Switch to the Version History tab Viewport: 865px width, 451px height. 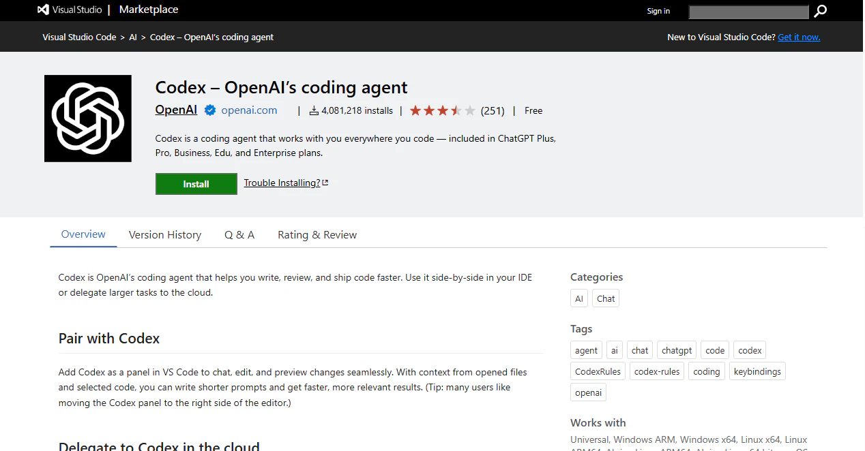tap(165, 234)
